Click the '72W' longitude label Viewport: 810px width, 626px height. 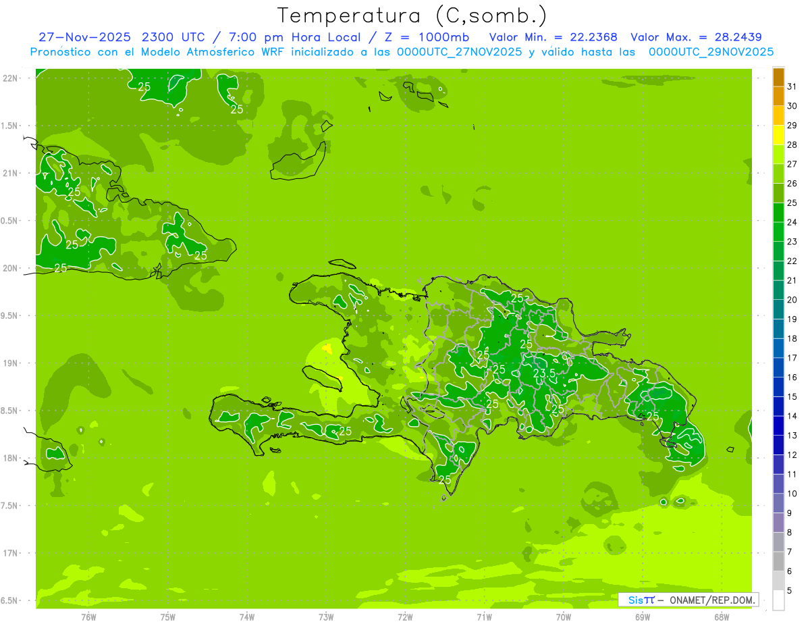(405, 617)
